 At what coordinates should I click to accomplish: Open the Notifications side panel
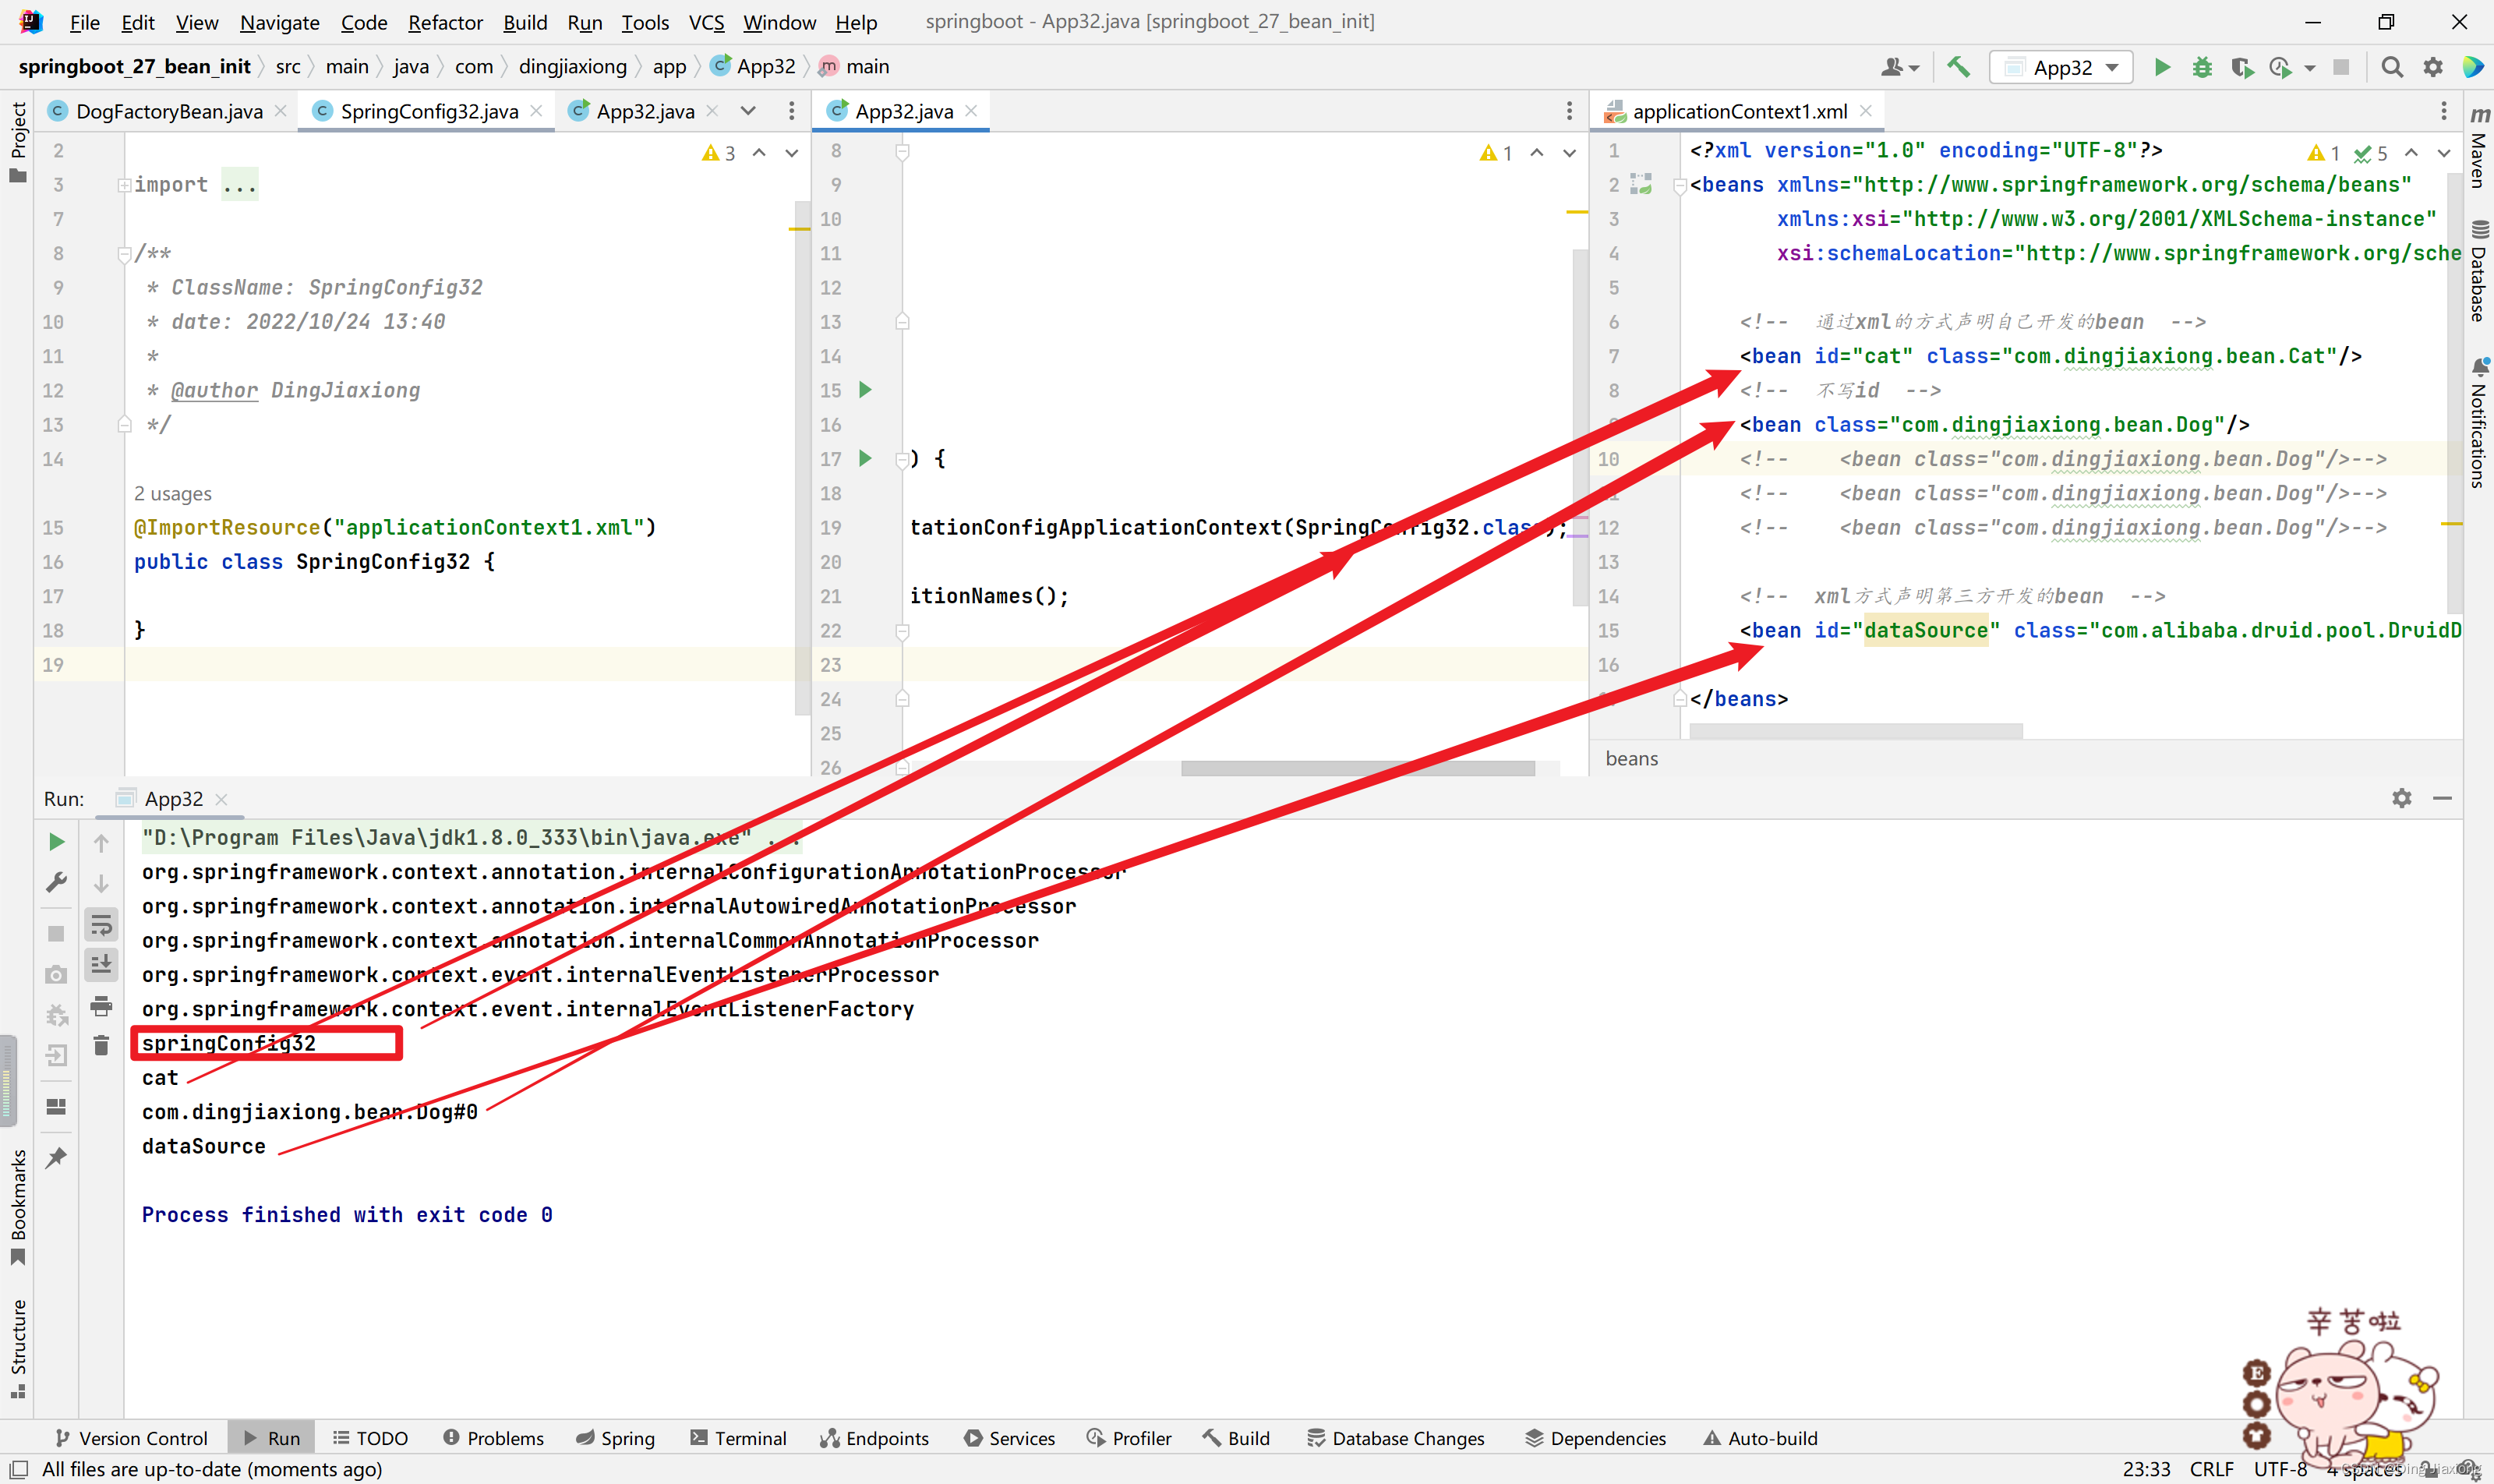click(x=2480, y=423)
